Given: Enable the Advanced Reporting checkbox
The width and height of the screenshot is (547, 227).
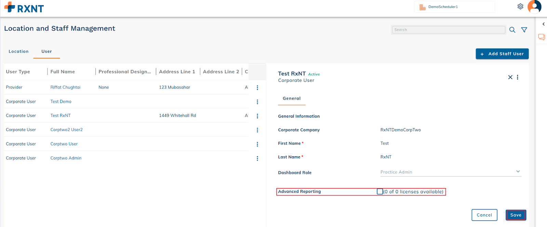Looking at the screenshot, I should click(380, 191).
